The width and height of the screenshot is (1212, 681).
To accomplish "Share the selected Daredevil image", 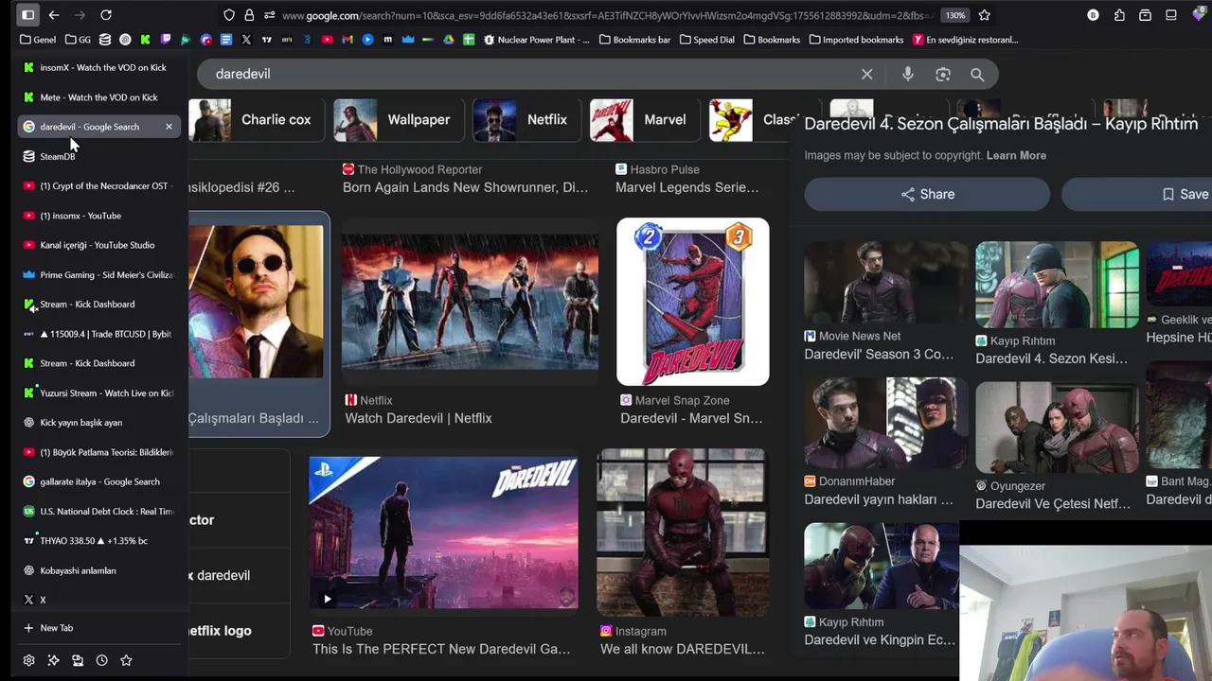I will (x=927, y=194).
